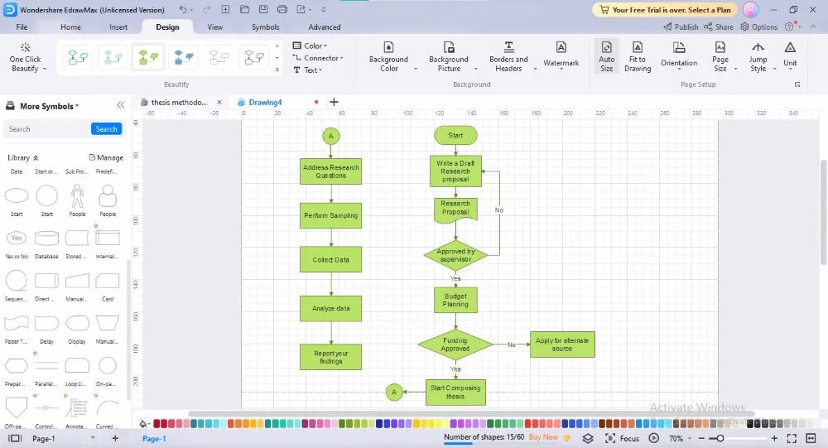This screenshot has height=448, width=828.
Task: Expand the theme gallery with bottom arrow
Action: (277, 70)
